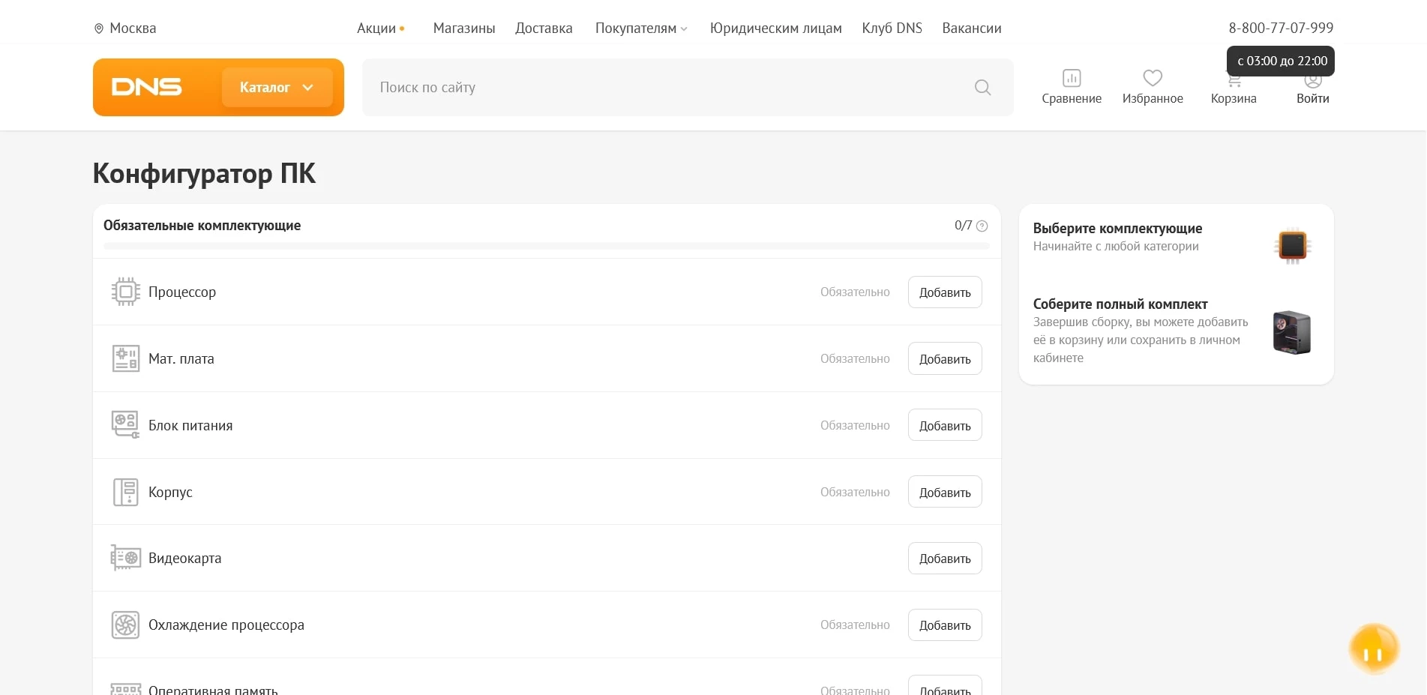Open Клуб DNS section
This screenshot has height=695, width=1427.
point(891,28)
